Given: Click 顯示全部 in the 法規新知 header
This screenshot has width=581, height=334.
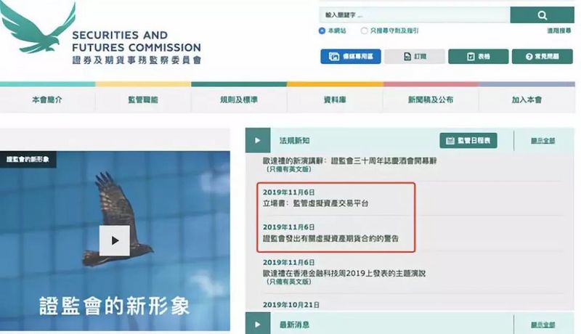Looking at the screenshot, I should tap(543, 141).
